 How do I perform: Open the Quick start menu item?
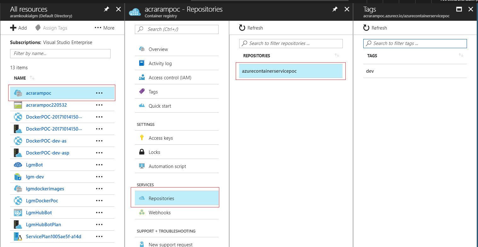point(177,106)
